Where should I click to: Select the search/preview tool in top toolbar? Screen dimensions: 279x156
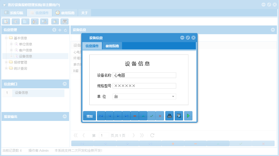click(6, 21)
